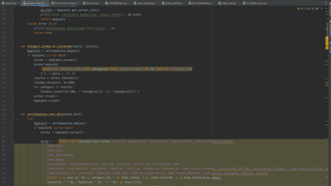
Task: Click the 'except Error as e:' line
Action: click(x=42, y=24)
